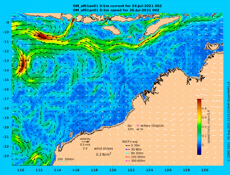Click the '200 1000m' contour depth label
The height and width of the screenshot is (175, 230).
pos(66,159)
